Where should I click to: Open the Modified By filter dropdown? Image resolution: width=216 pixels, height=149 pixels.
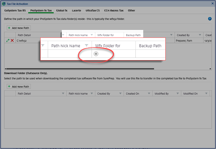[x=177, y=93]
